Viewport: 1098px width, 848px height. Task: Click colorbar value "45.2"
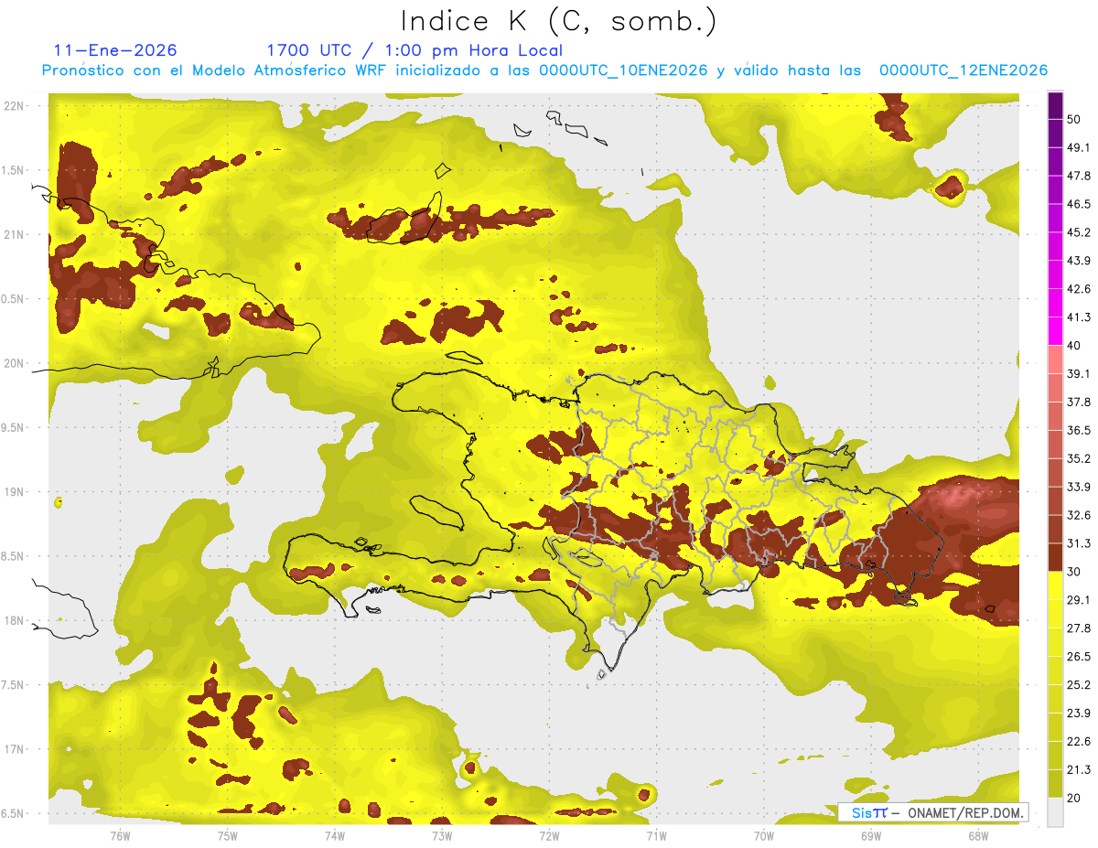point(1079,232)
